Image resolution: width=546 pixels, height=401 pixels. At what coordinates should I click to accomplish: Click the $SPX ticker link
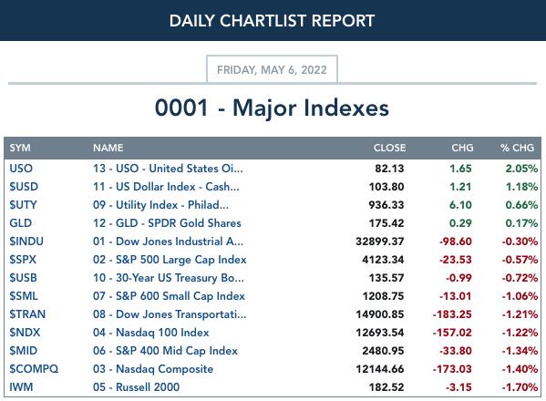click(23, 260)
